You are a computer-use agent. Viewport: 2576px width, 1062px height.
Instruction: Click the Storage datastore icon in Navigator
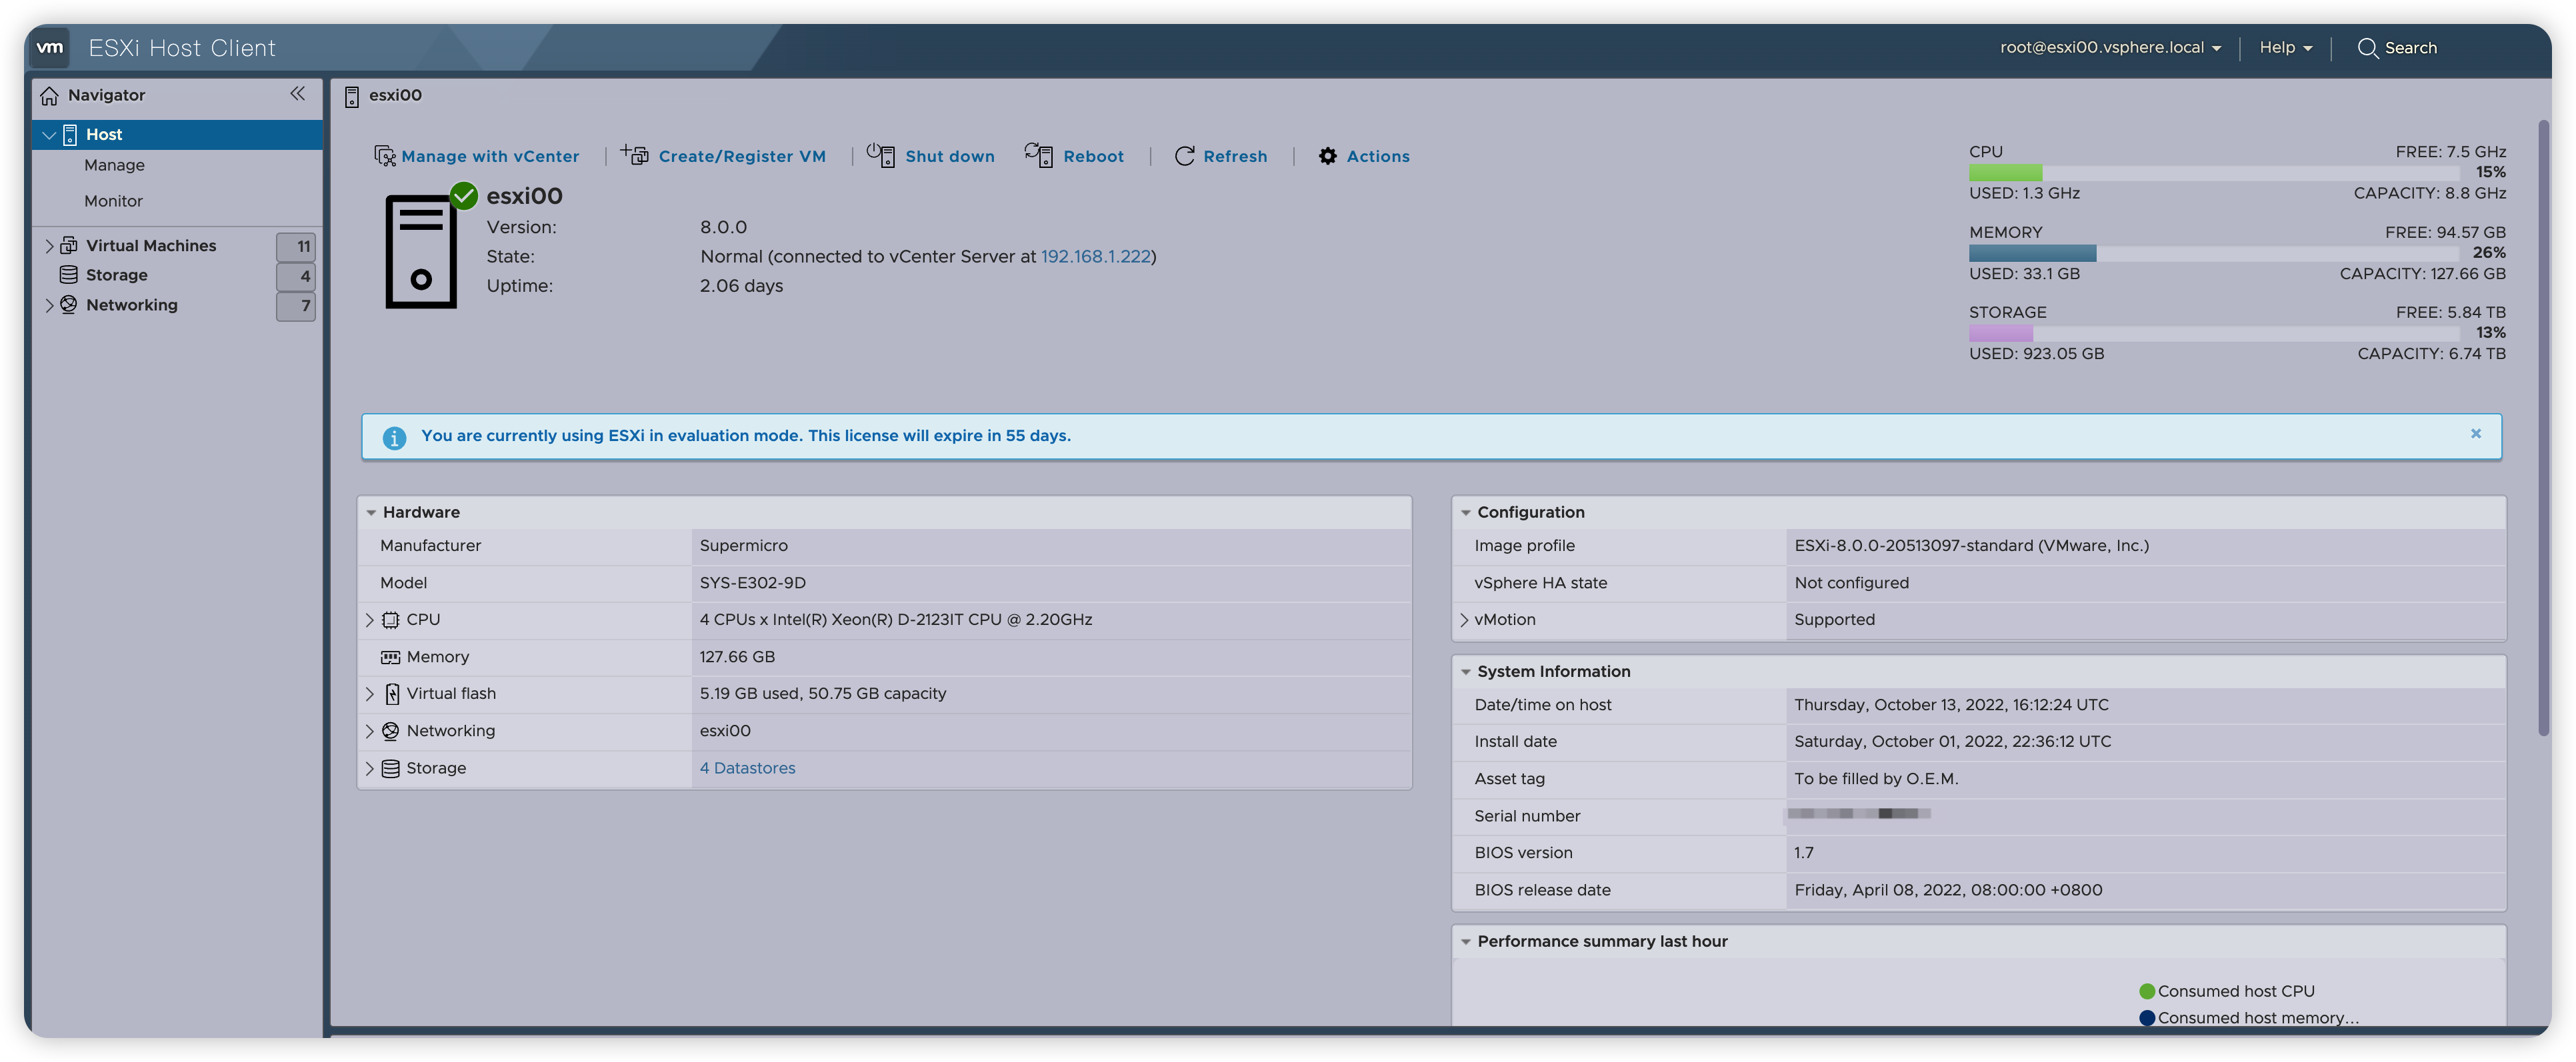[x=69, y=274]
